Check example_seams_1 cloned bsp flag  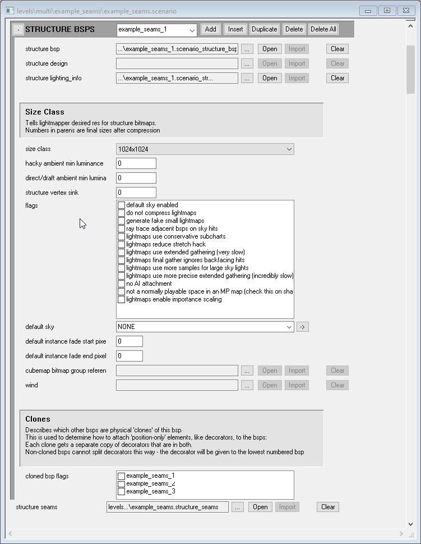coord(121,476)
